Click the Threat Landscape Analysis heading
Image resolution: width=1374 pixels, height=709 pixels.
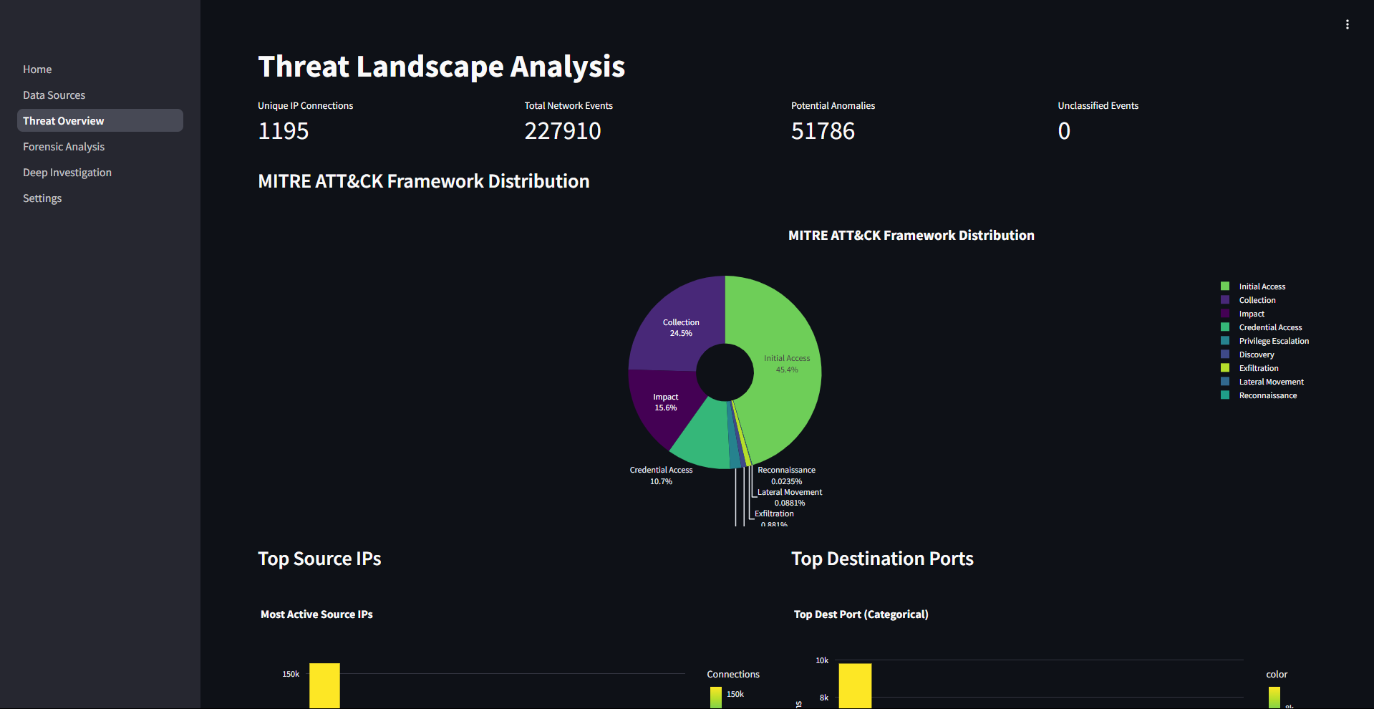tap(441, 67)
